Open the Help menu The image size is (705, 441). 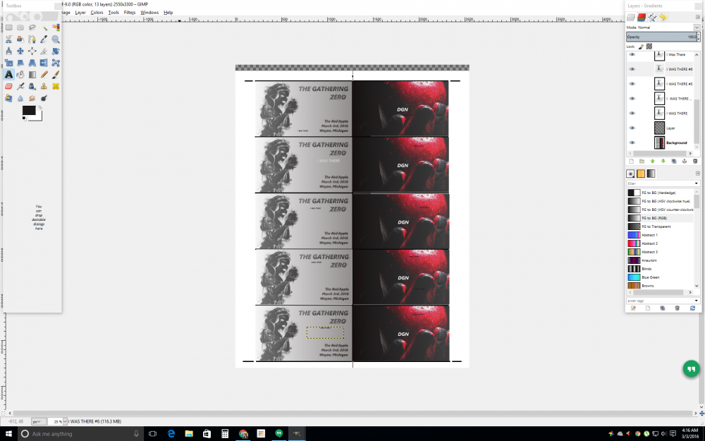point(168,13)
